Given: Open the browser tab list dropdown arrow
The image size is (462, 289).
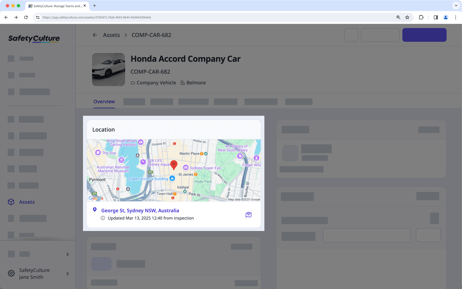Looking at the screenshot, I should [x=456, y=5].
